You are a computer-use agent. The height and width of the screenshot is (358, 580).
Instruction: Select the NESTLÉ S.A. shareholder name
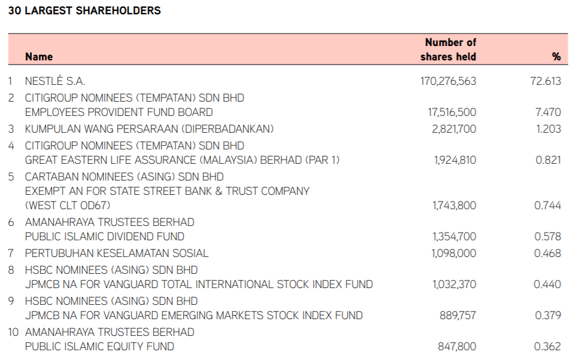[x=54, y=81]
